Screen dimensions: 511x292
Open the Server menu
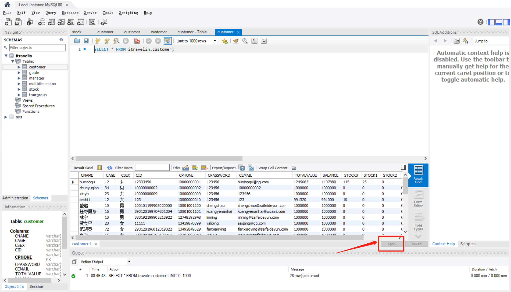click(90, 13)
